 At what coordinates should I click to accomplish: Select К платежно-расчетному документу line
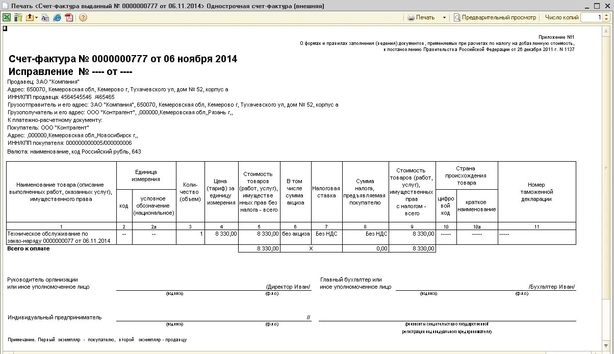click(x=55, y=120)
